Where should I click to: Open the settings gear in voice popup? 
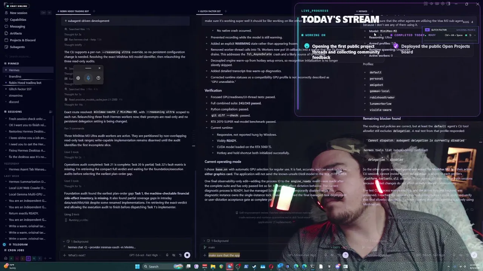78,78
